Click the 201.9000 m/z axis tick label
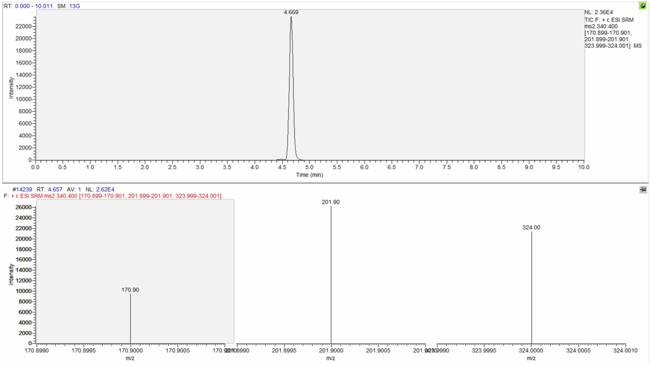651x367 pixels. click(x=331, y=350)
